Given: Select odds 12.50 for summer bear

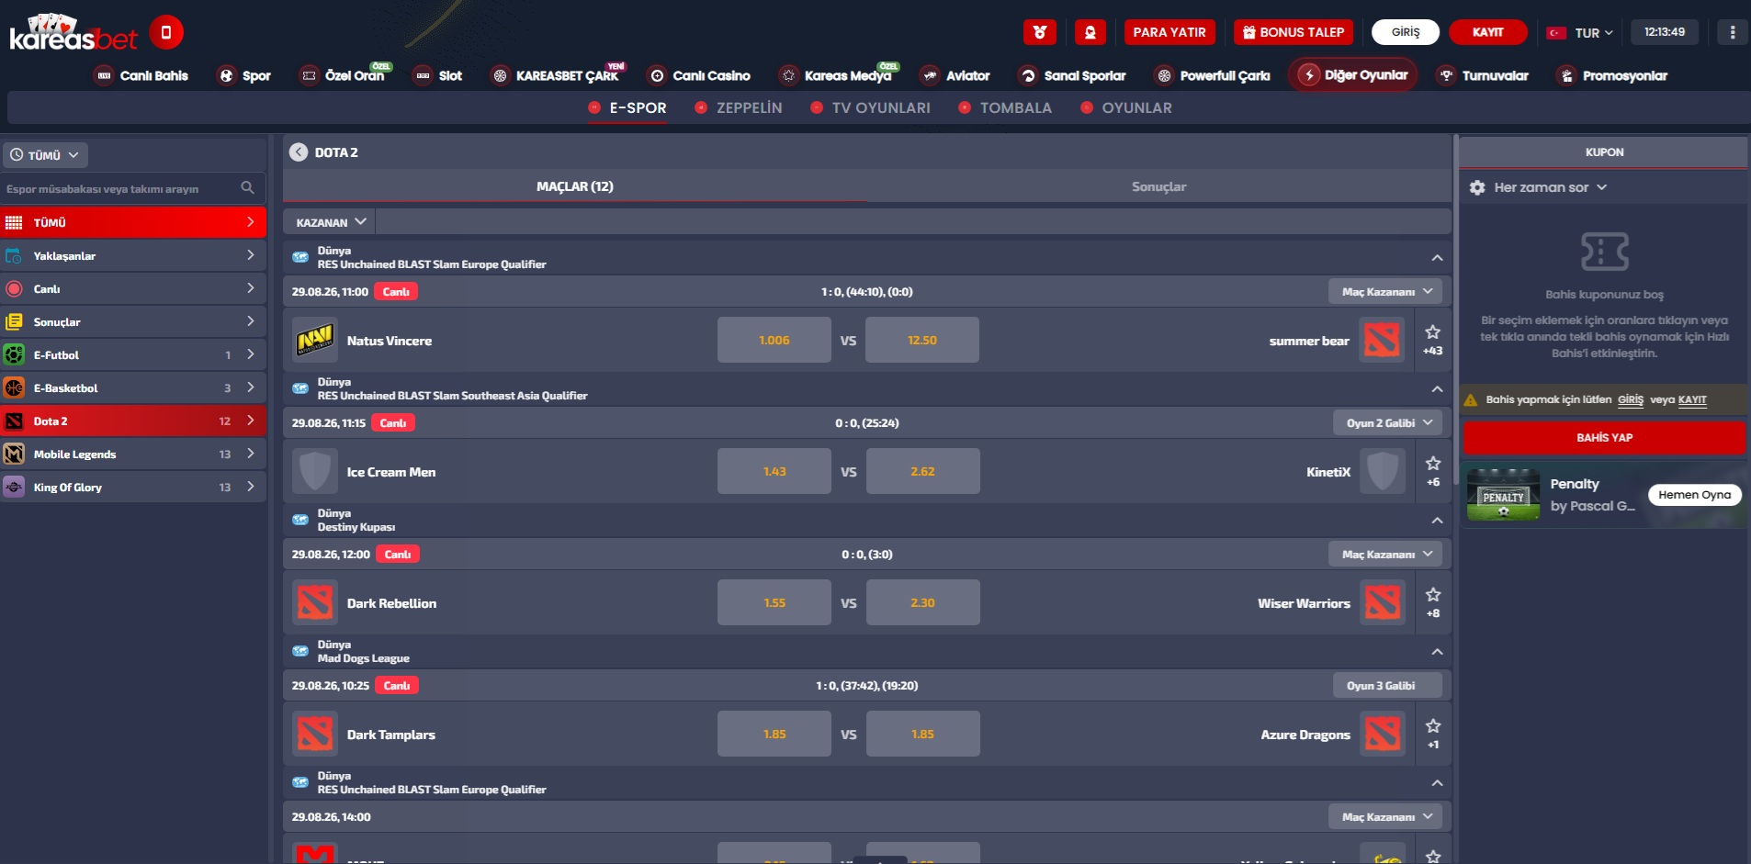Looking at the screenshot, I should (x=922, y=340).
